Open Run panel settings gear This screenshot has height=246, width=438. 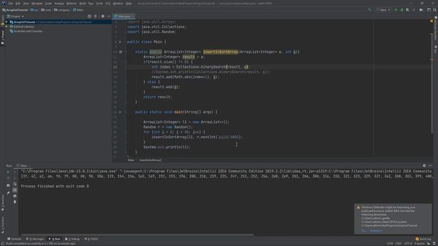(424, 165)
